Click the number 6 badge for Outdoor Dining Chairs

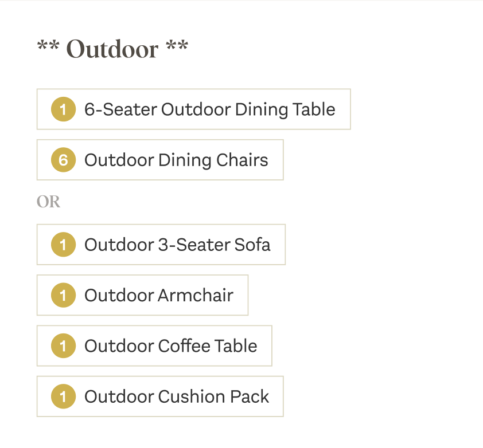click(63, 160)
